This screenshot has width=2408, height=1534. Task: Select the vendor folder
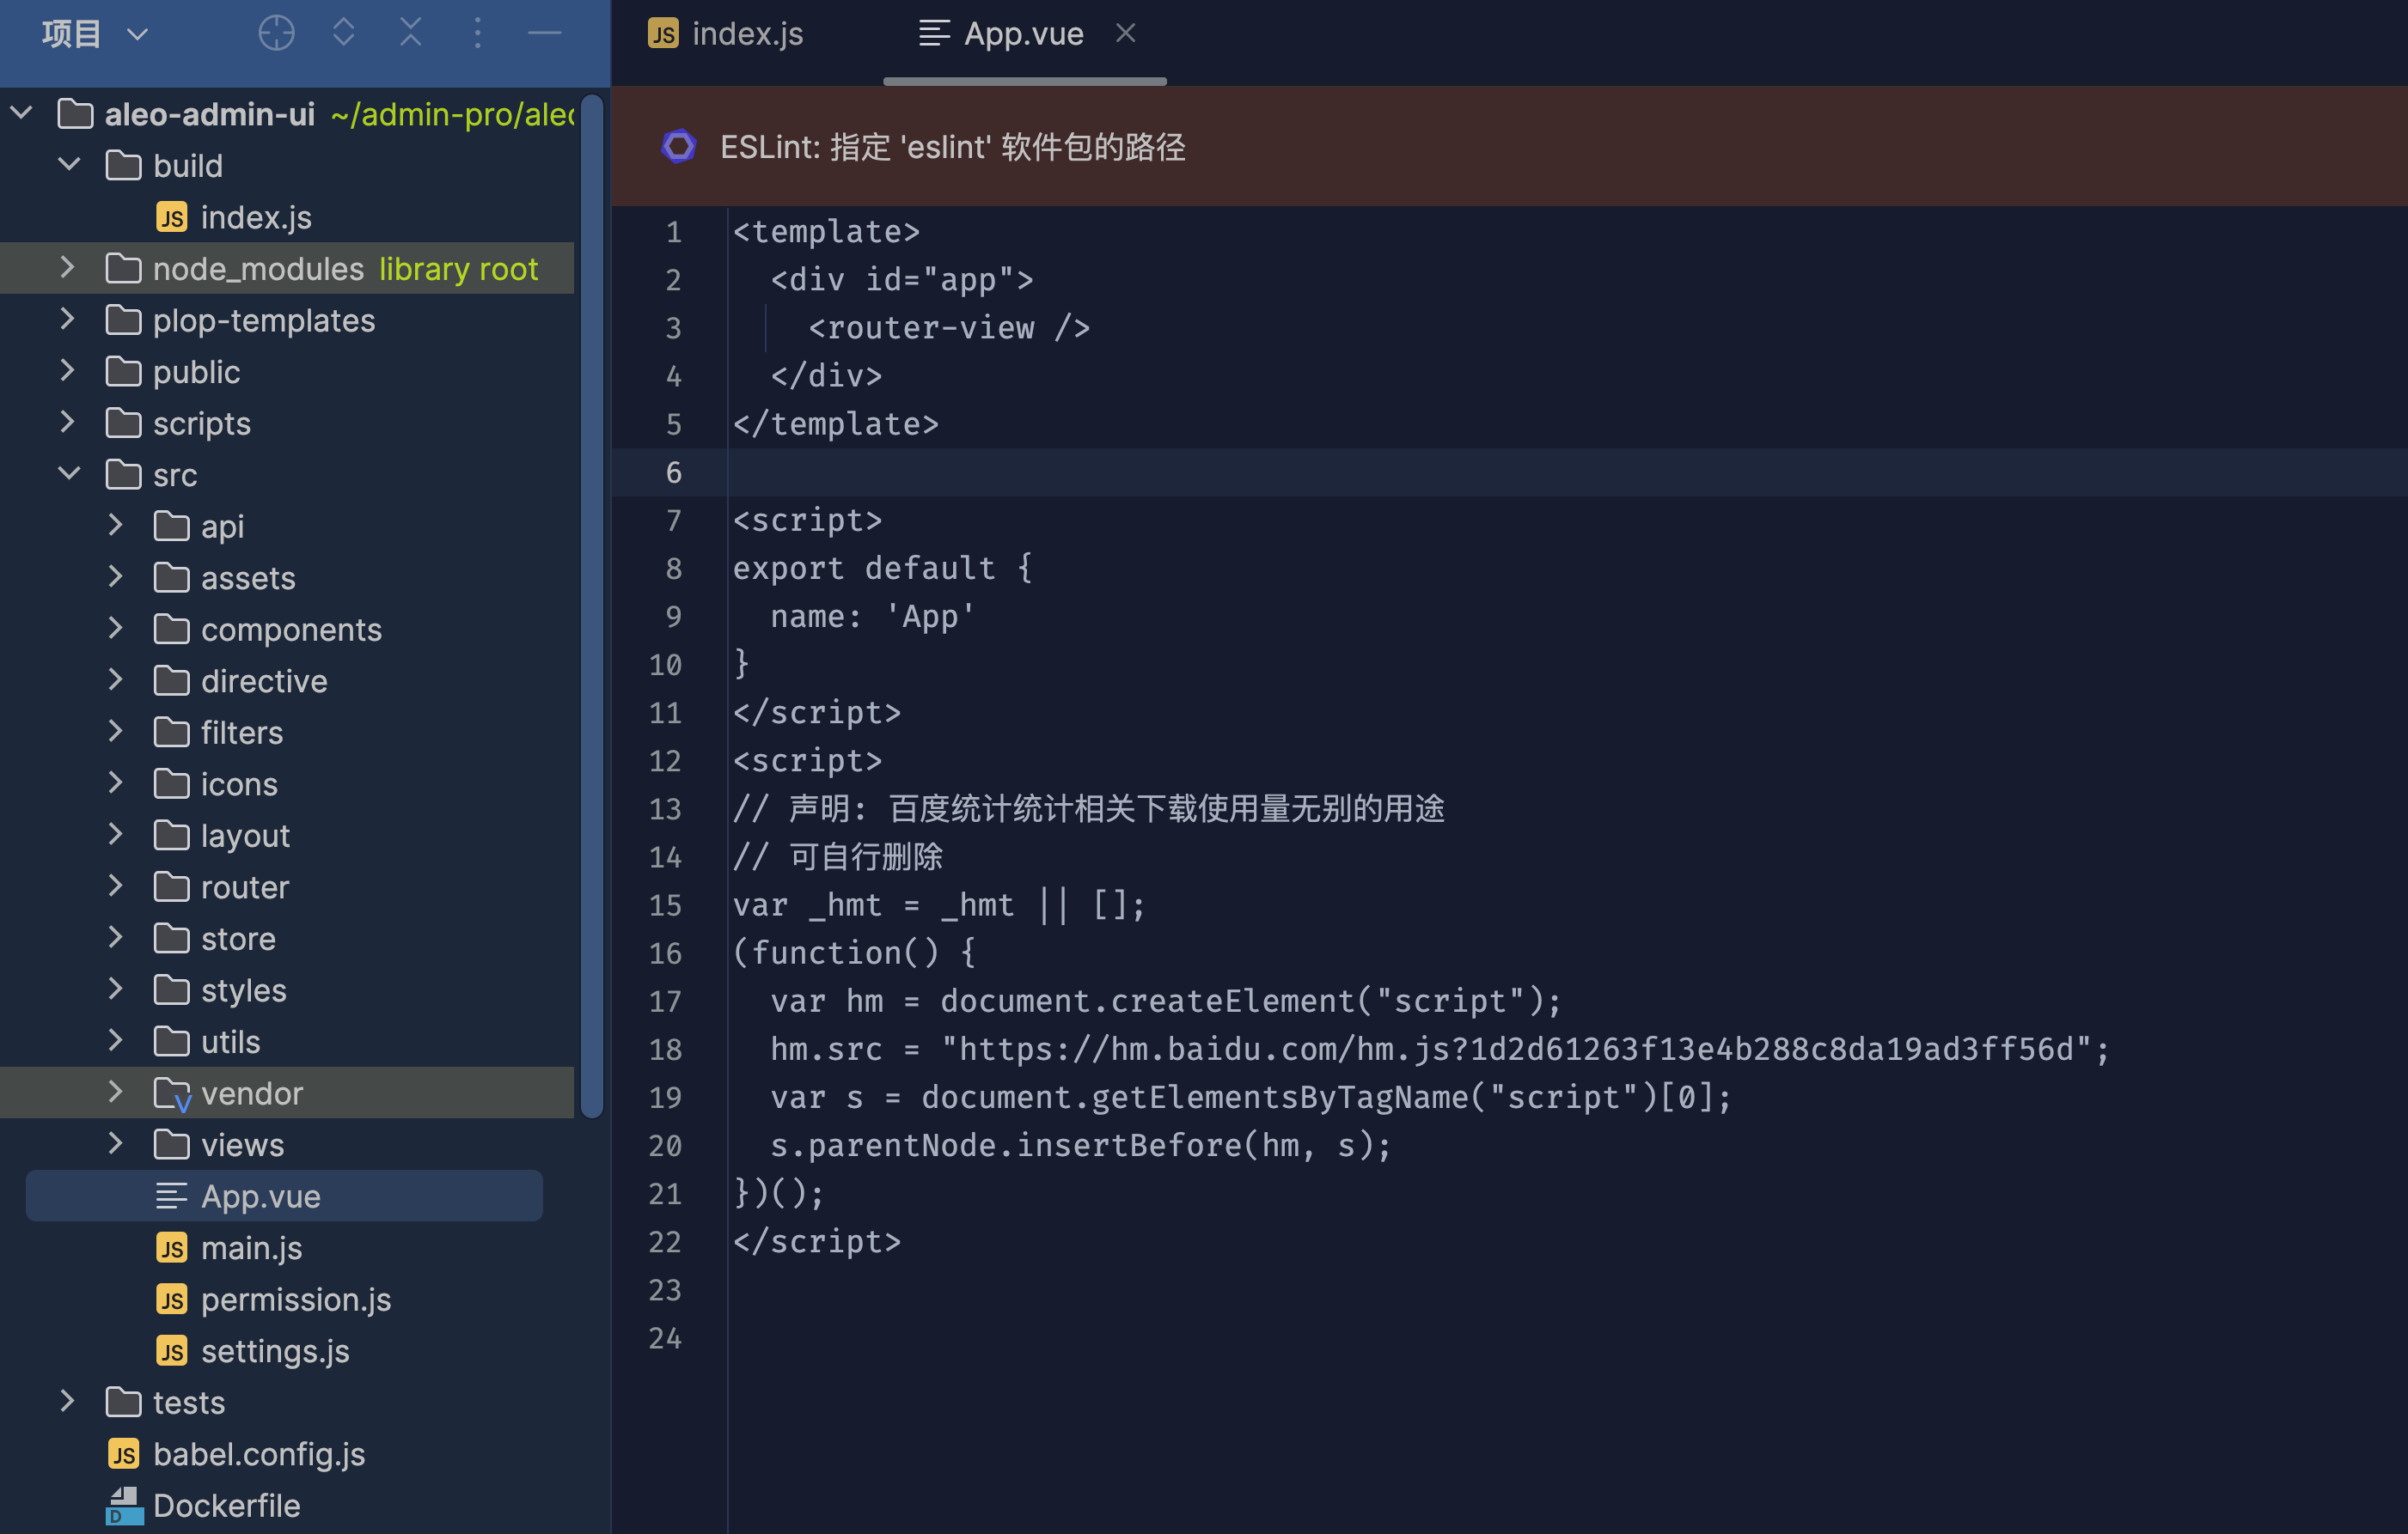click(x=251, y=1093)
